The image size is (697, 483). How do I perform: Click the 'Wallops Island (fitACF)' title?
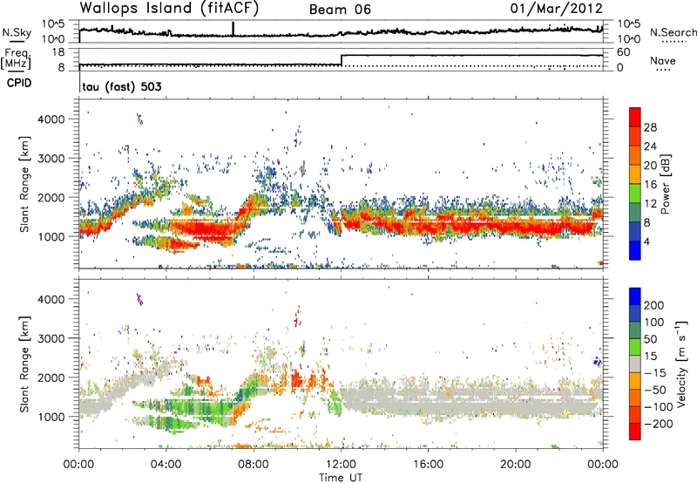click(x=169, y=9)
